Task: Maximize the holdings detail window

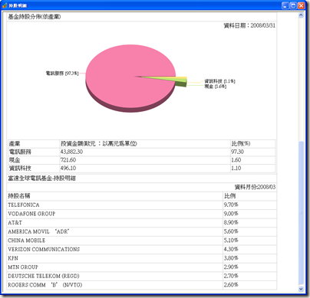Action: pyautogui.click(x=293, y=5)
